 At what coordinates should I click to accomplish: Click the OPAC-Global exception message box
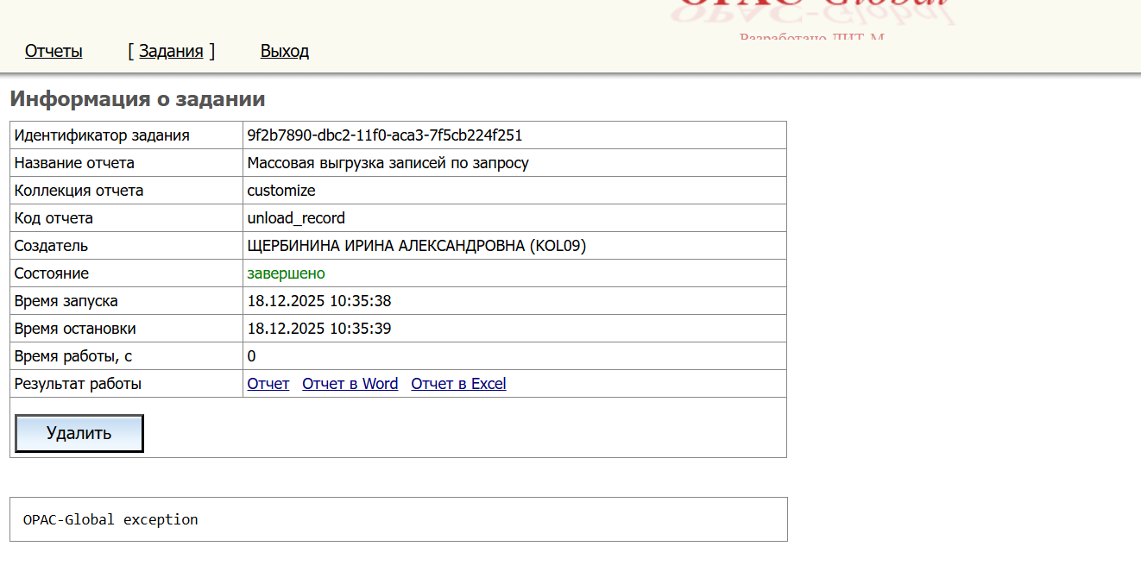(x=398, y=519)
